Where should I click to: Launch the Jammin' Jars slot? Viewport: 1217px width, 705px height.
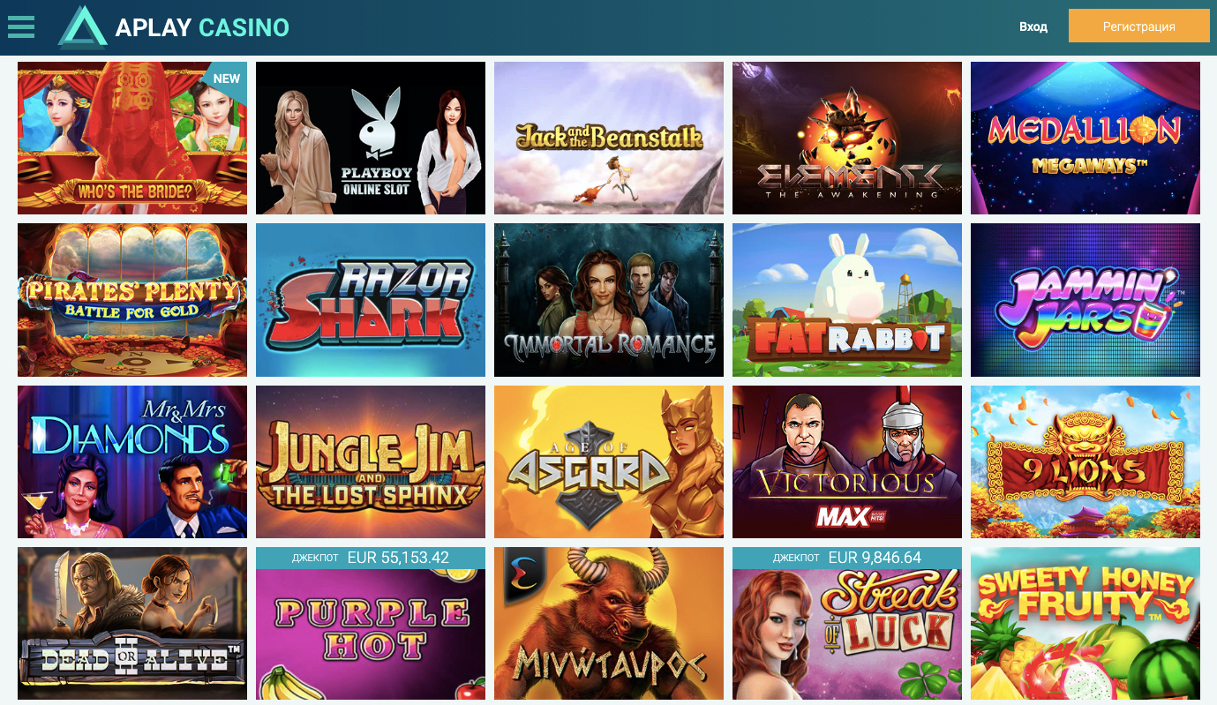coord(1086,300)
